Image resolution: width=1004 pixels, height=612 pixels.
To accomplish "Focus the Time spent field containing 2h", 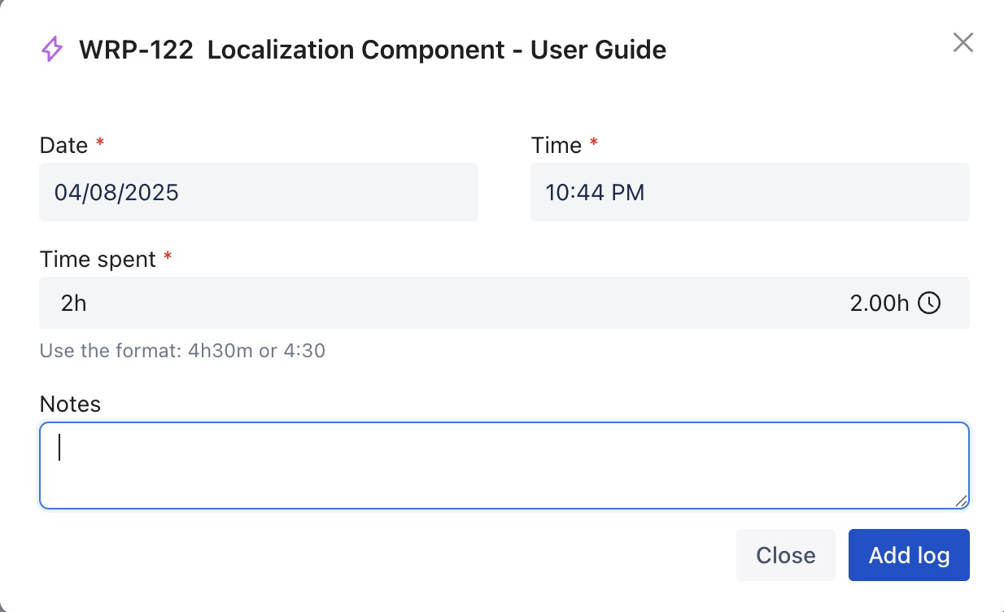I will coord(439,304).
